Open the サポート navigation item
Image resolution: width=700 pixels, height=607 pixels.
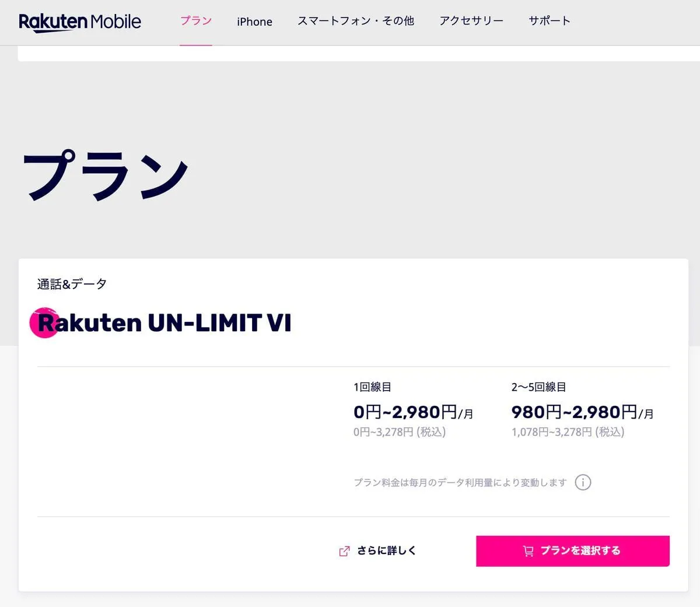tap(549, 21)
